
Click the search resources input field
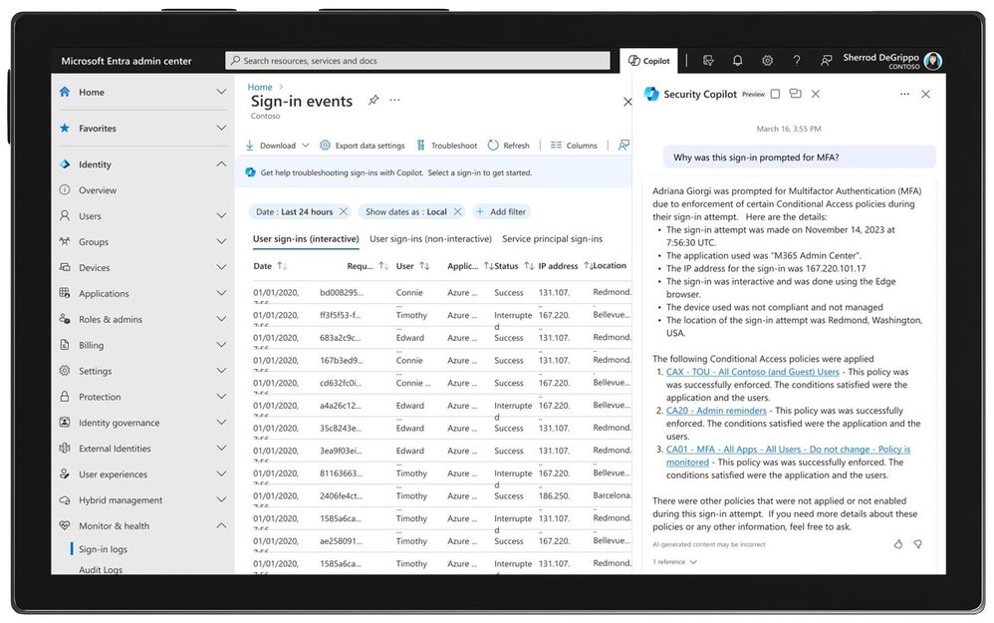[418, 61]
